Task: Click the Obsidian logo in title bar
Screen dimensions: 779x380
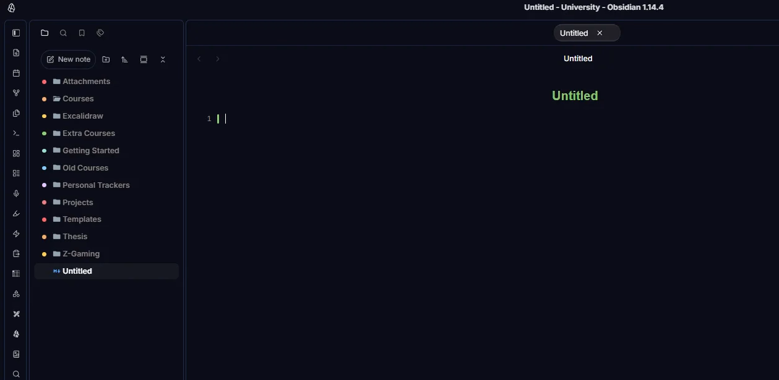Action: pyautogui.click(x=12, y=7)
